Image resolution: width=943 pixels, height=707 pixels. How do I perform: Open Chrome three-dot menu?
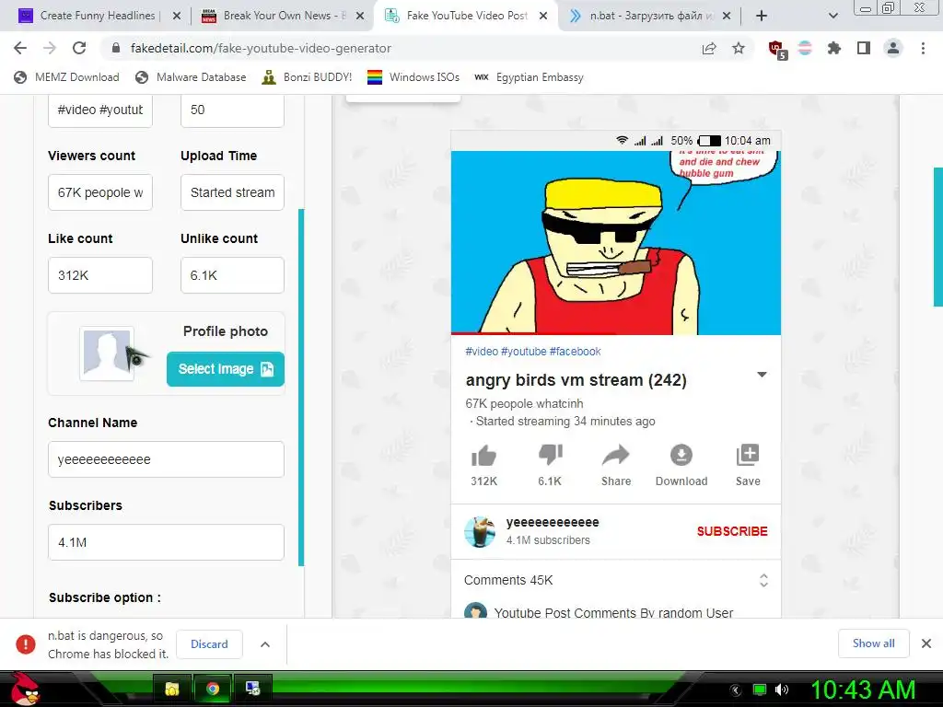(923, 48)
